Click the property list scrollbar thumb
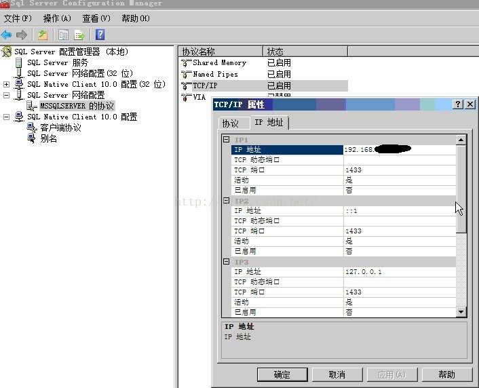Screen dimensions: 479x388 click(x=461, y=189)
